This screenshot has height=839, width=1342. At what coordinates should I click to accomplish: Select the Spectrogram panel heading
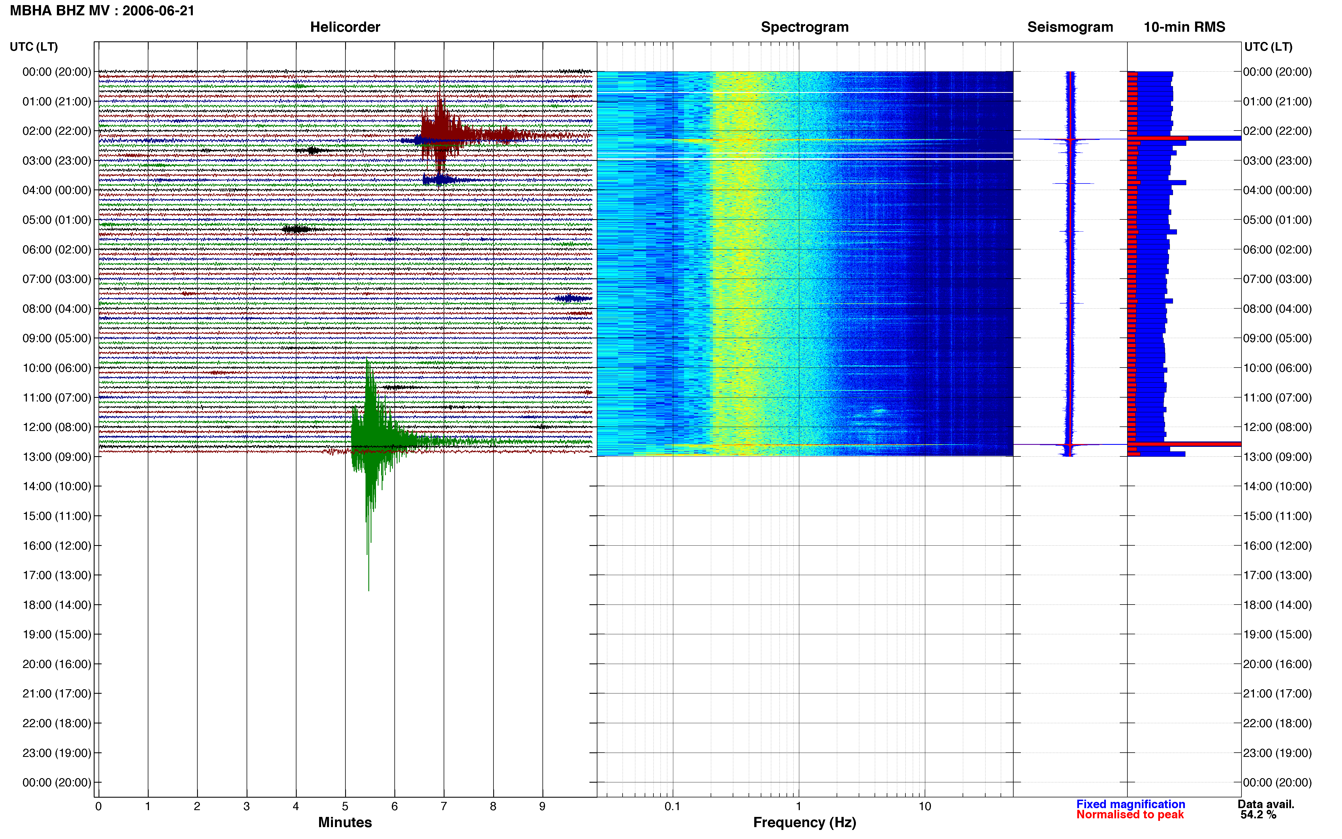[x=804, y=27]
